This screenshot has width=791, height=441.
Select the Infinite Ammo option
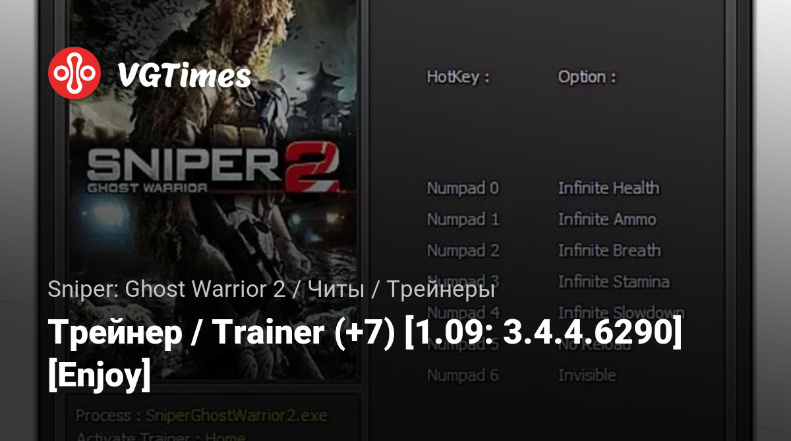(607, 219)
